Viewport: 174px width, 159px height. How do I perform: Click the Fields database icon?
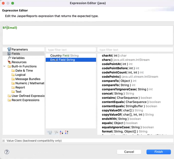pyautogui.click(x=9, y=54)
